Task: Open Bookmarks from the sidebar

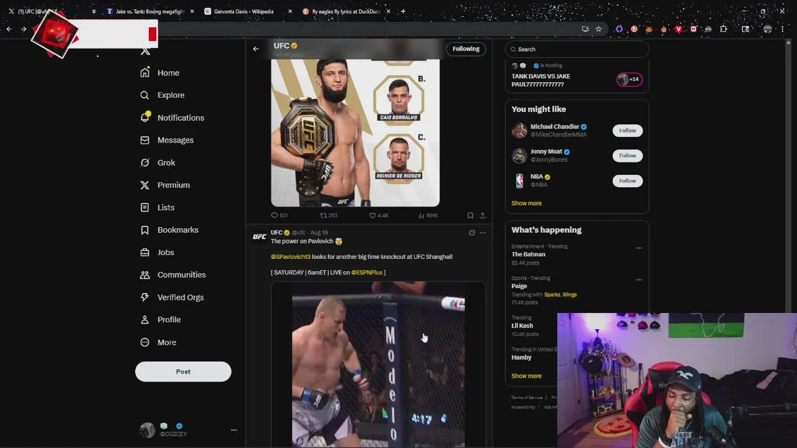Action: tap(169, 230)
